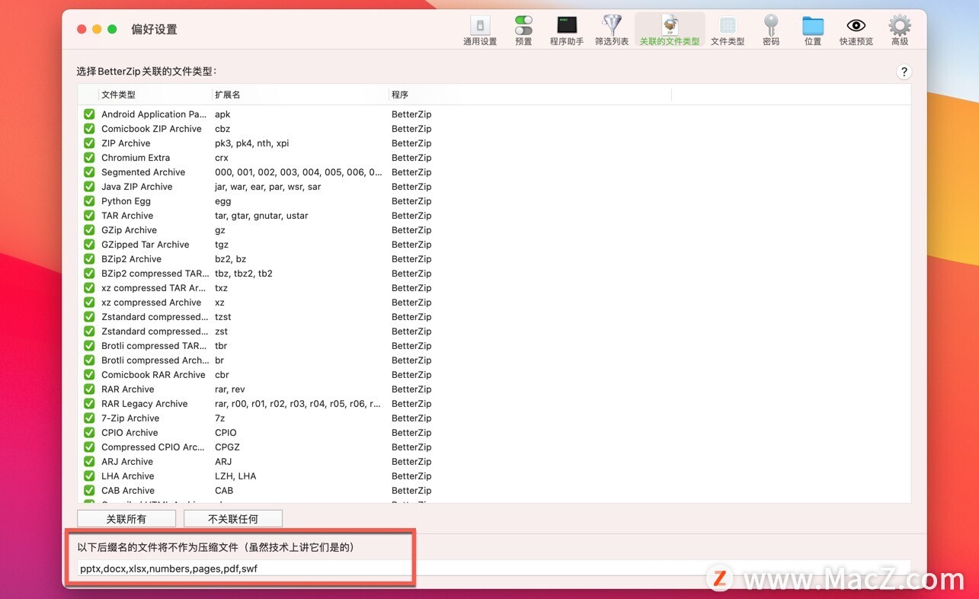The image size is (979, 599).
Task: Toggle the Zstandard compressed checkbox for zst
Action: 89,332
